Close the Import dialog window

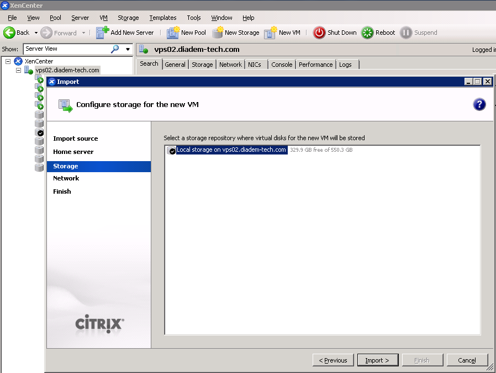point(488,82)
